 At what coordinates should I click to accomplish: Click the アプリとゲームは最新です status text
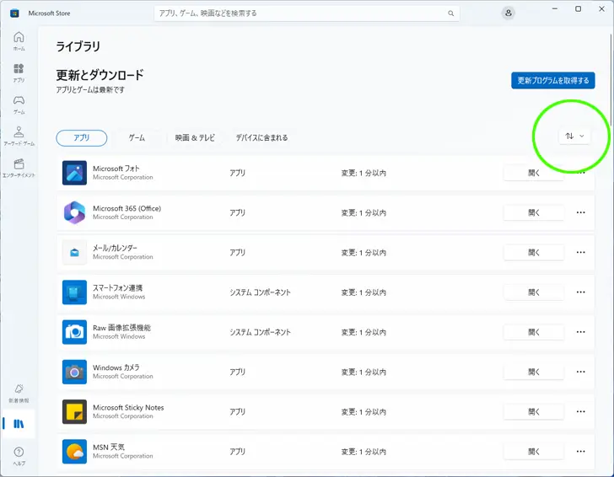pyautogui.click(x=90, y=89)
